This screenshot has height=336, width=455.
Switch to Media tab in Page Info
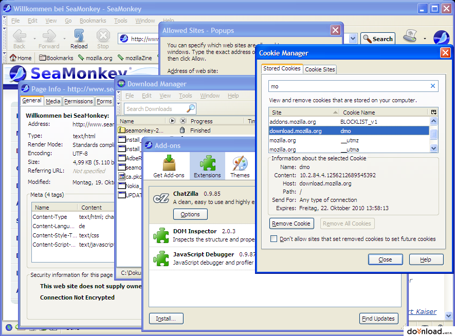53,101
